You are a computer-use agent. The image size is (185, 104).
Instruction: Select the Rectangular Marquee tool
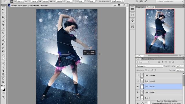pyautogui.click(x=3, y=13)
